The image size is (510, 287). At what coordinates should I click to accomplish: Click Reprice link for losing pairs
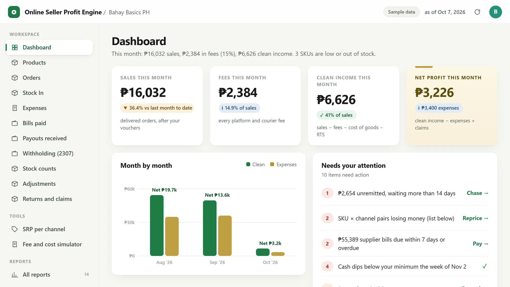coord(475,218)
